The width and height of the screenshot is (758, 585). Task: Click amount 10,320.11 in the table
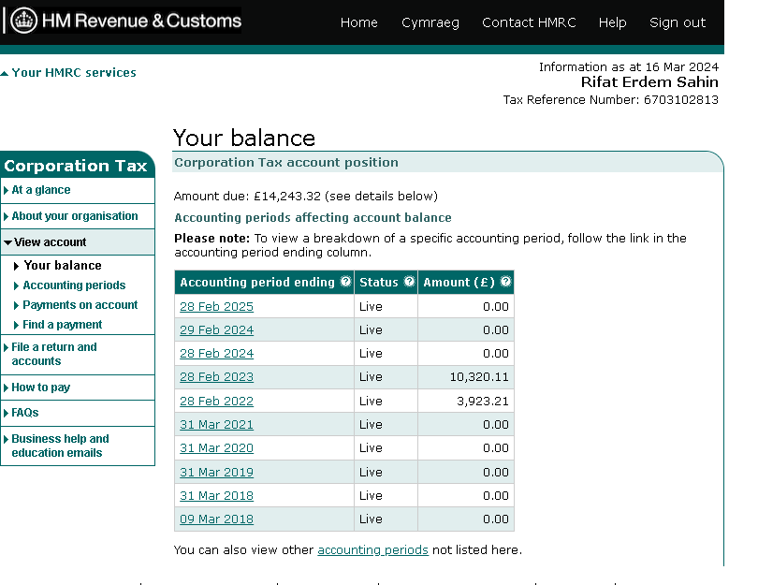pyautogui.click(x=479, y=376)
